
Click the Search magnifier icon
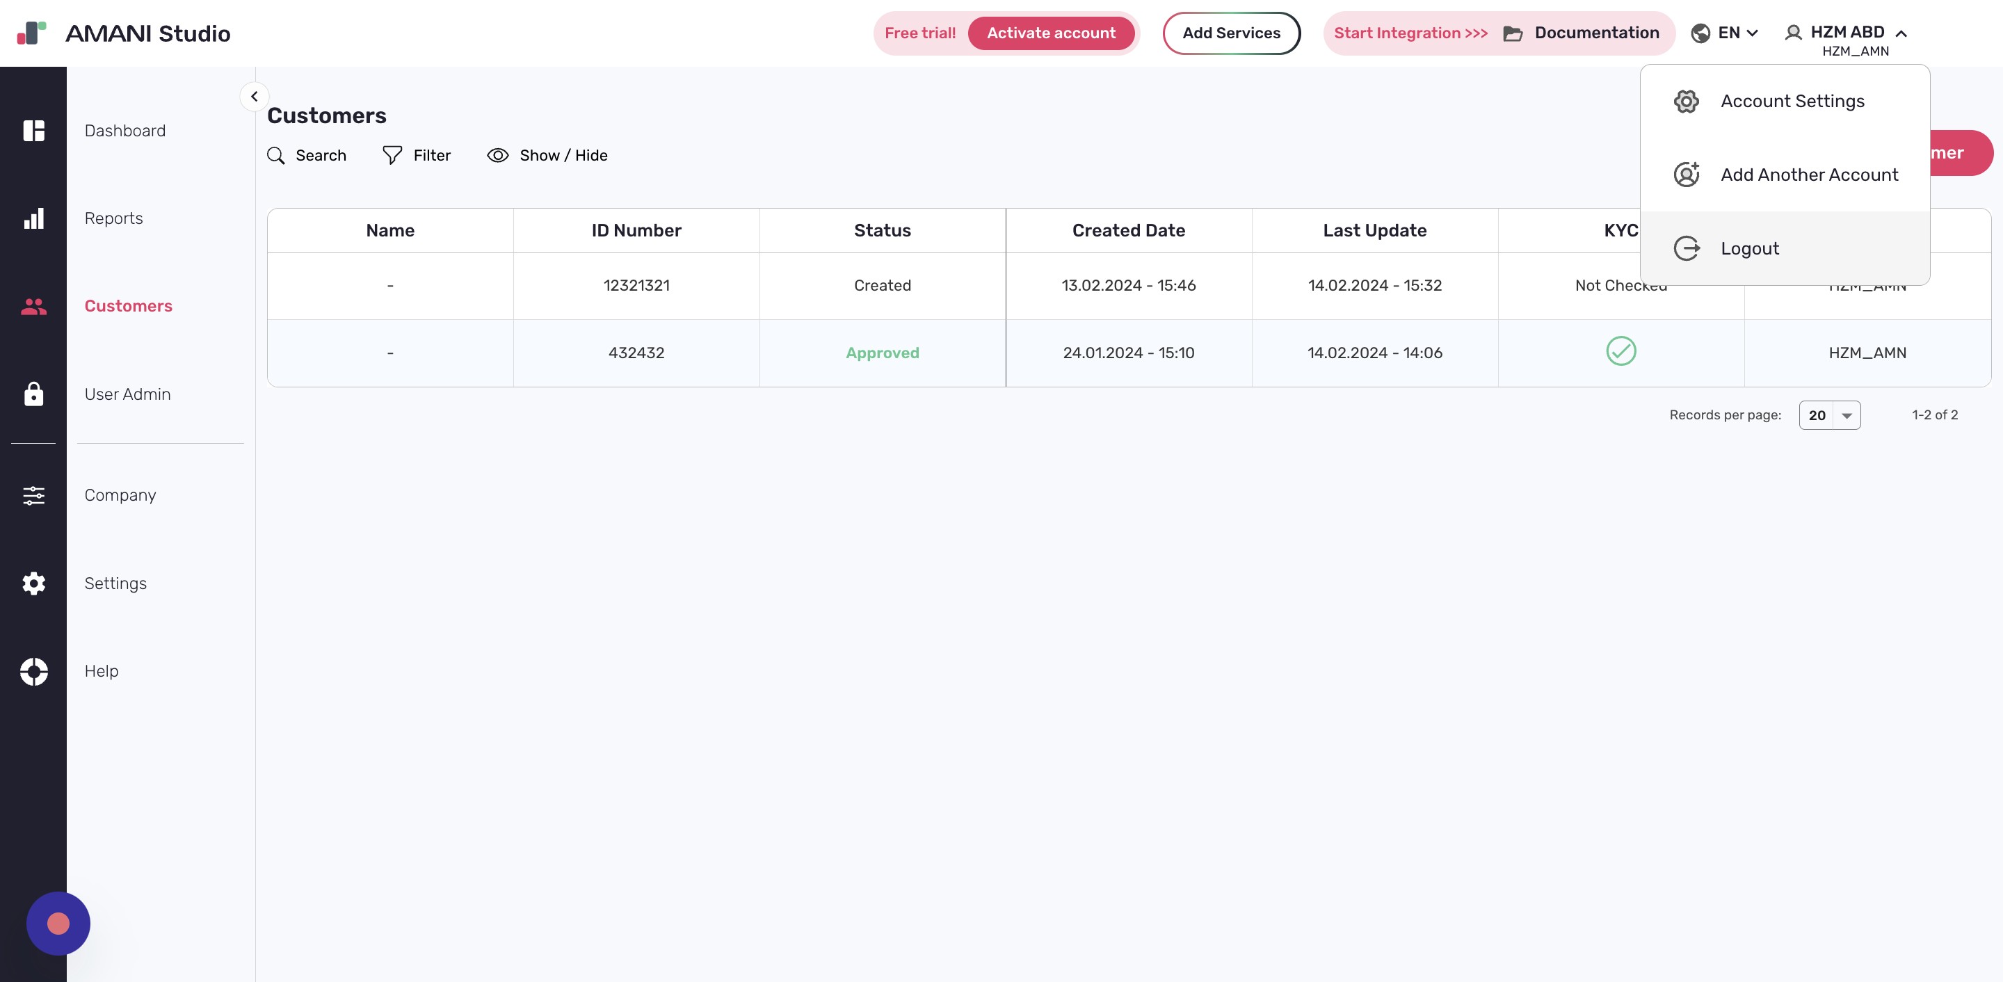tap(276, 156)
